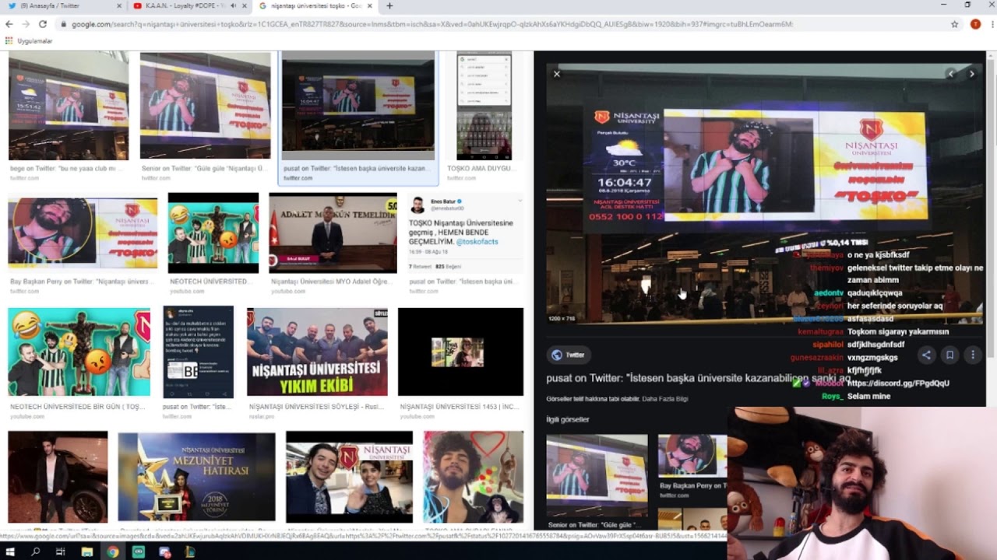Go to previous image in preview
This screenshot has width=997, height=560.
tap(951, 74)
